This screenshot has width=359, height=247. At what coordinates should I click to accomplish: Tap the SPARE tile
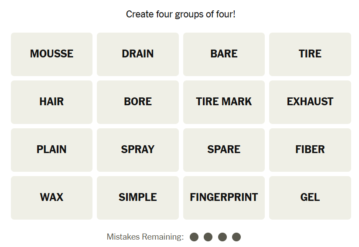tap(224, 150)
